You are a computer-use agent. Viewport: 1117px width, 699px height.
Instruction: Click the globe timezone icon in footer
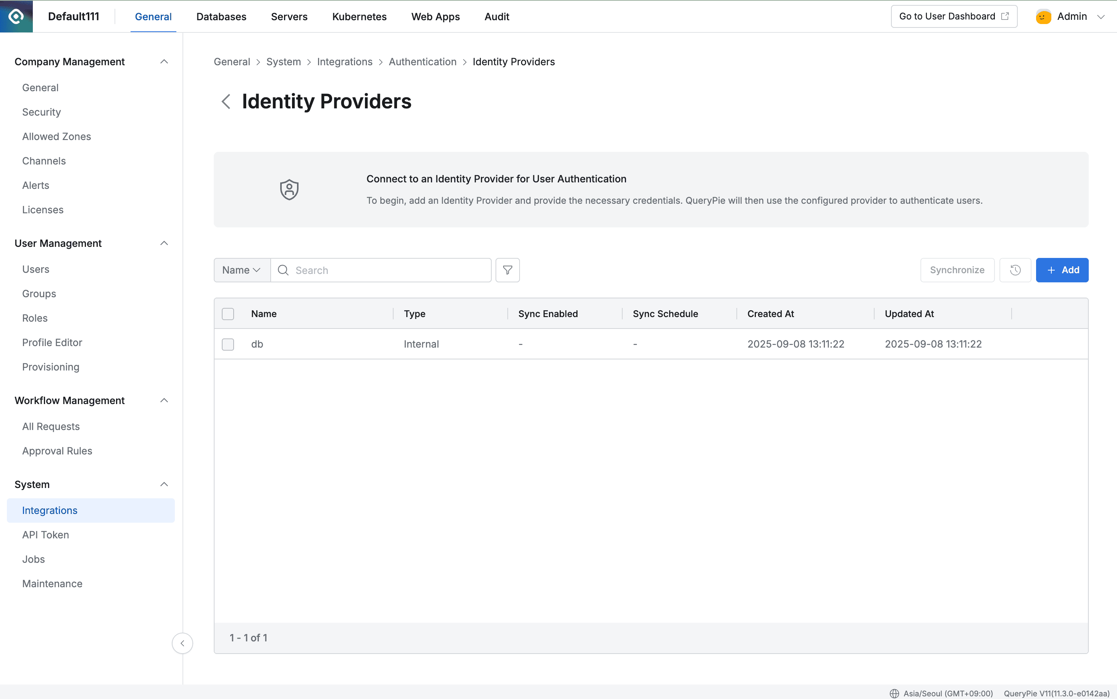pyautogui.click(x=894, y=693)
